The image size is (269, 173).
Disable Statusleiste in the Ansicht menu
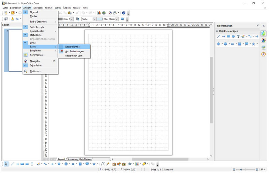(x=35, y=35)
